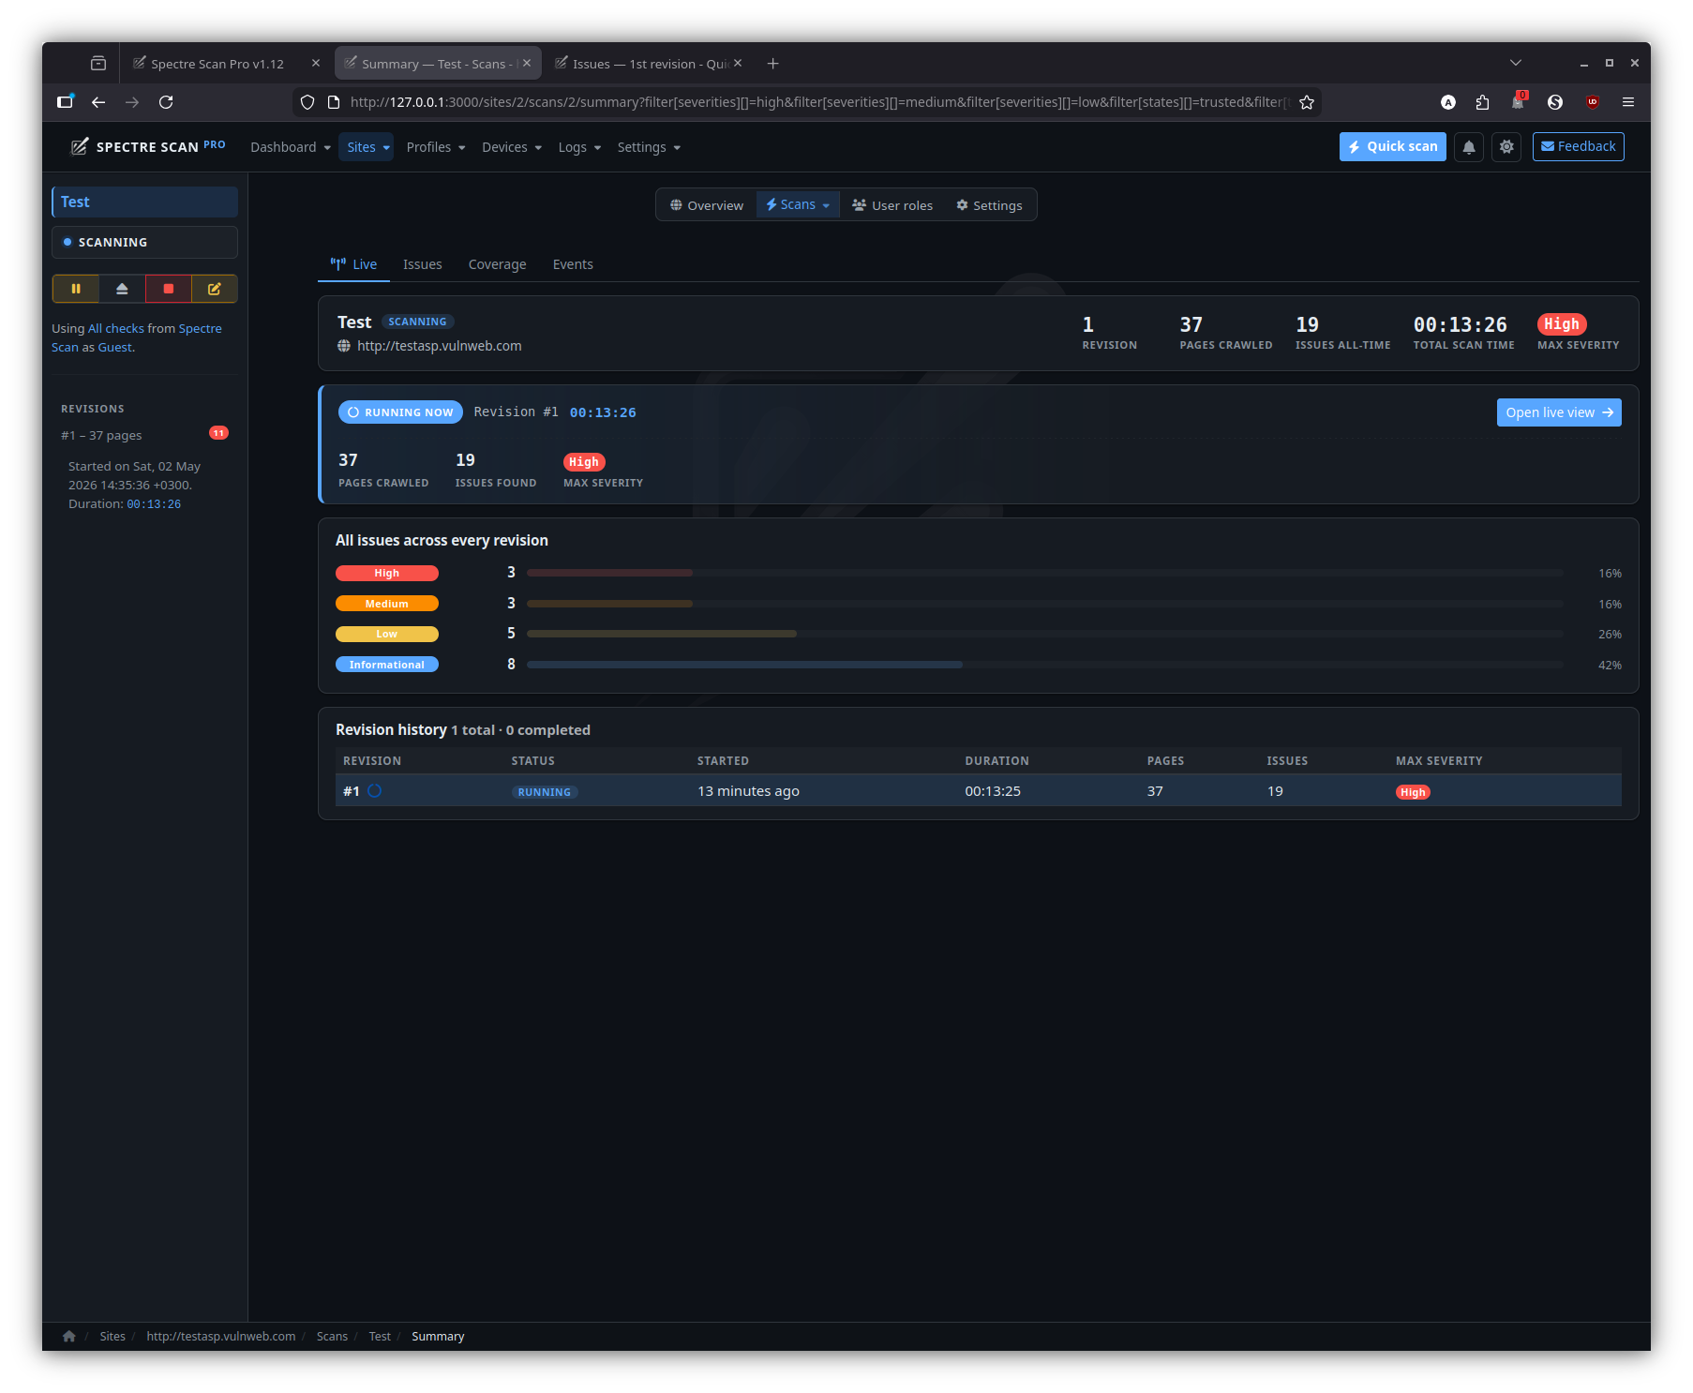1693x1393 pixels.
Task: Expand the Sites dropdown
Action: click(367, 147)
